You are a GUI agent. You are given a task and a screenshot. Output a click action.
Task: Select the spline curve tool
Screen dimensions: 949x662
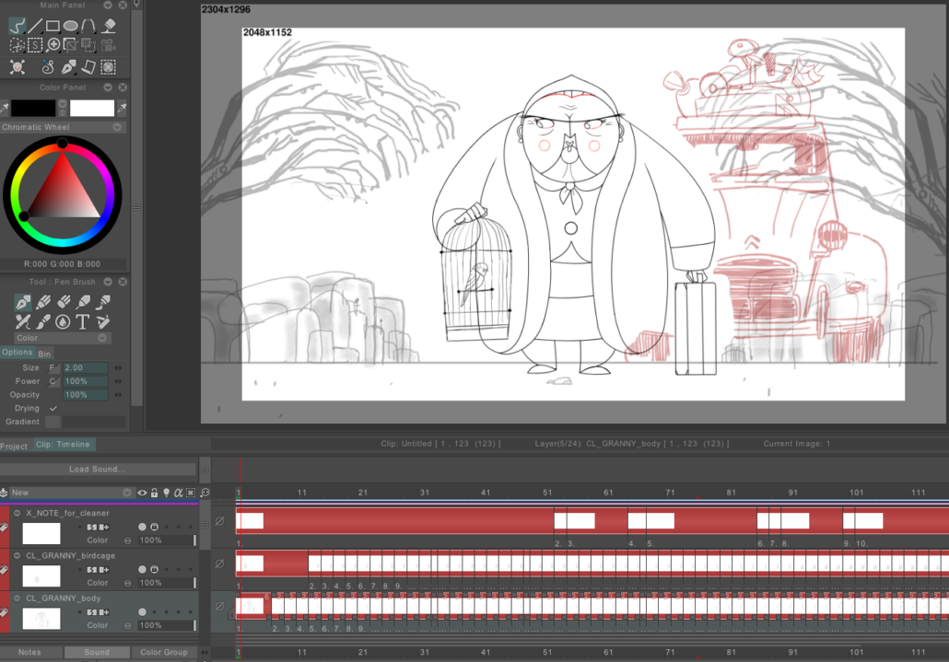point(88,26)
